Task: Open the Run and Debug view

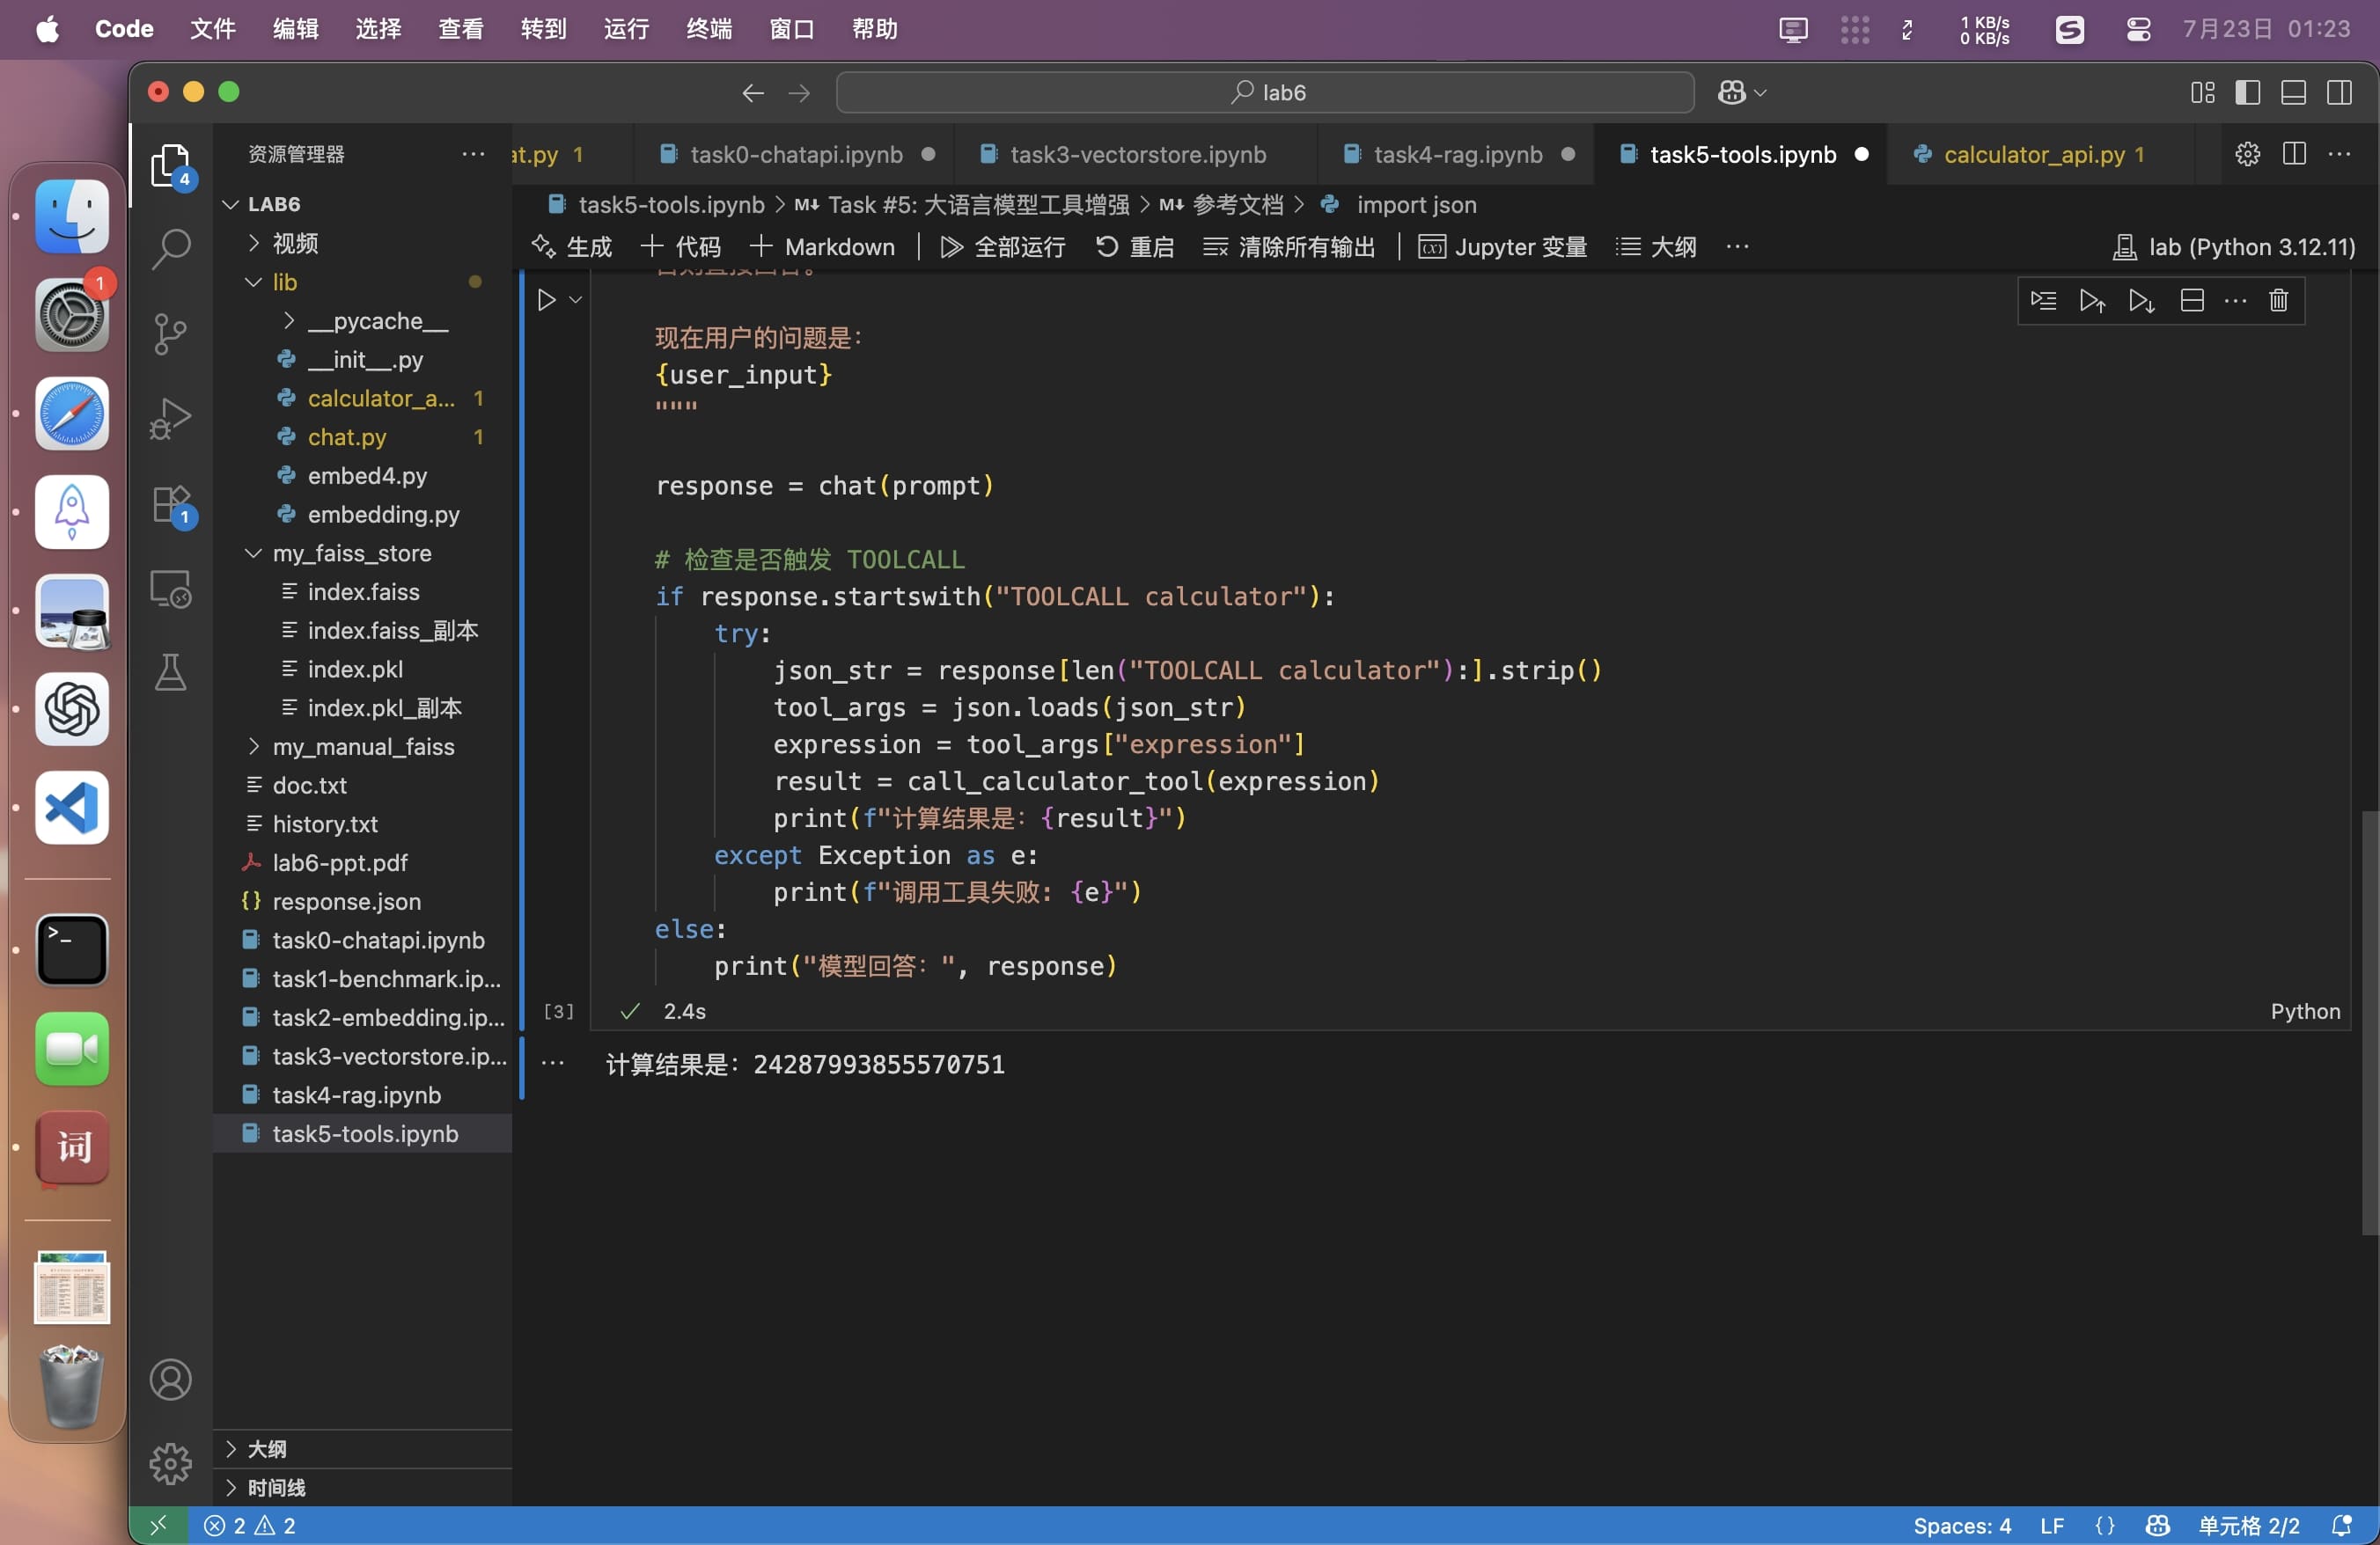Action: click(171, 419)
